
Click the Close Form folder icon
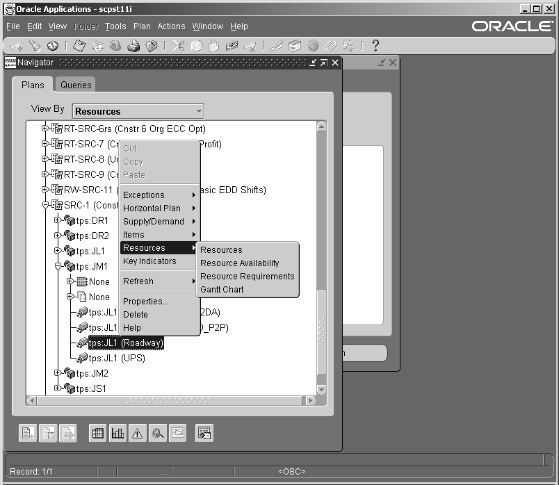pos(152,46)
